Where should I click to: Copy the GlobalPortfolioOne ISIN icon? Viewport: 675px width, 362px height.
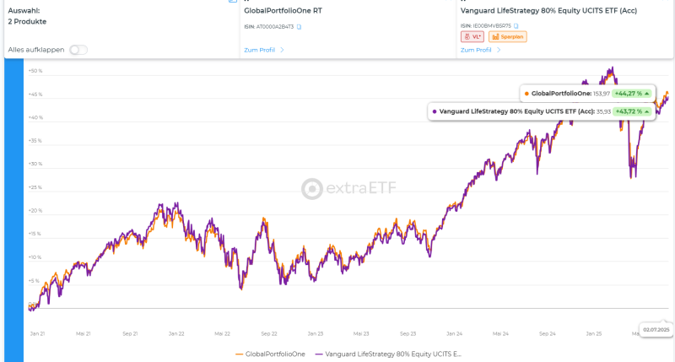click(x=299, y=27)
